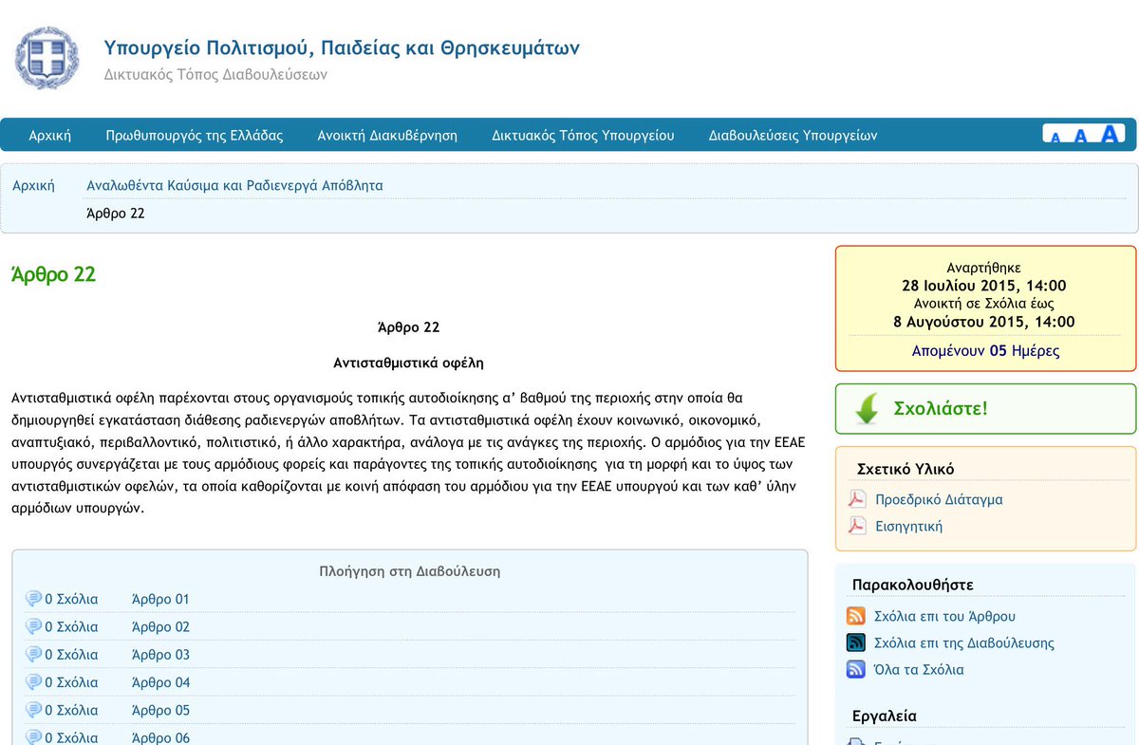
Task: Click the comment bubble icon of Άρθρο 03
Action: pos(33,654)
